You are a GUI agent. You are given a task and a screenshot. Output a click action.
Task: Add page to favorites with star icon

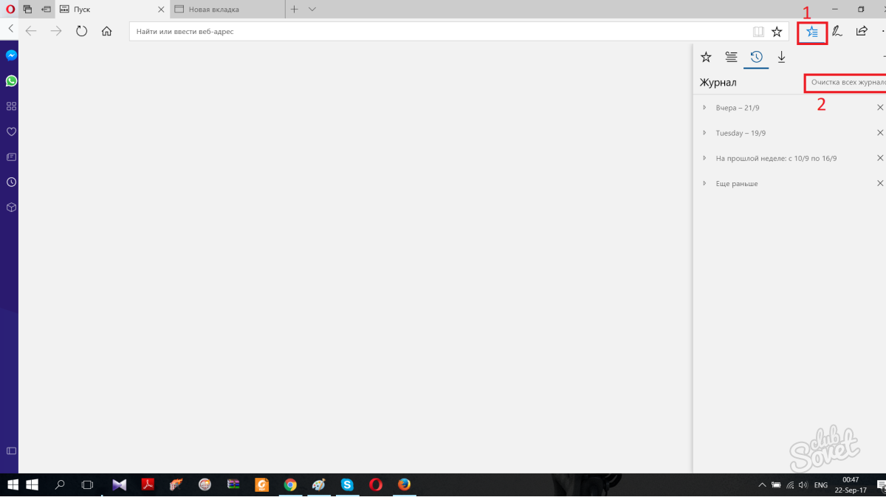777,32
